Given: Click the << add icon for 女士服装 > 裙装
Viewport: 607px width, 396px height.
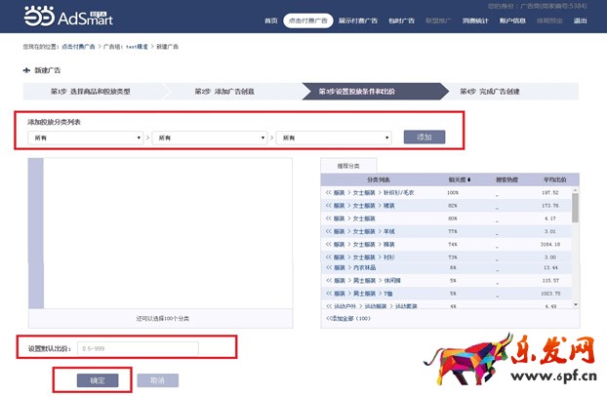Looking at the screenshot, I should click(329, 206).
